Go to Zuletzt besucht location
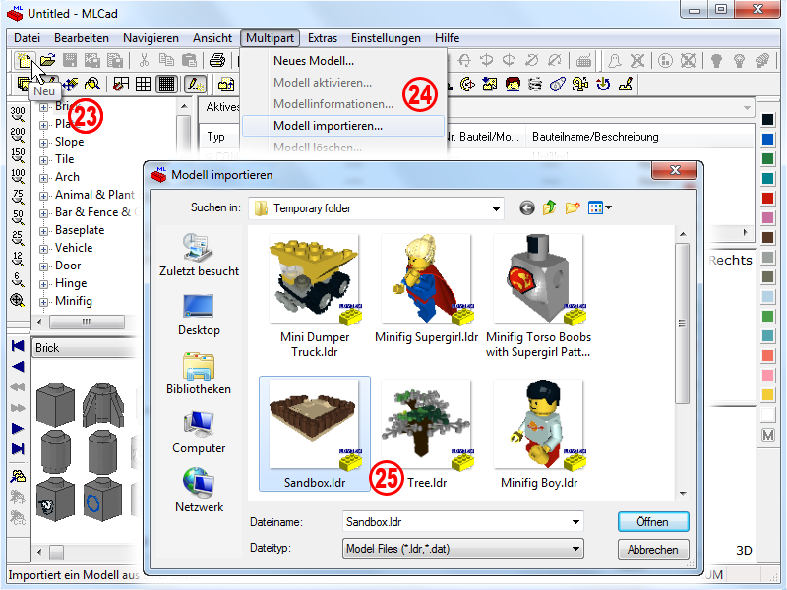The image size is (787, 590). 199,255
